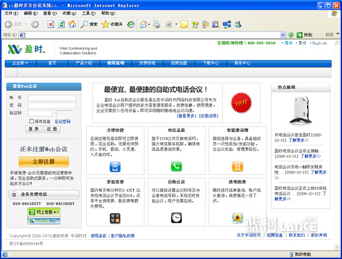Click the orange 立即注册 button
342x259 pixels.
tap(44, 162)
